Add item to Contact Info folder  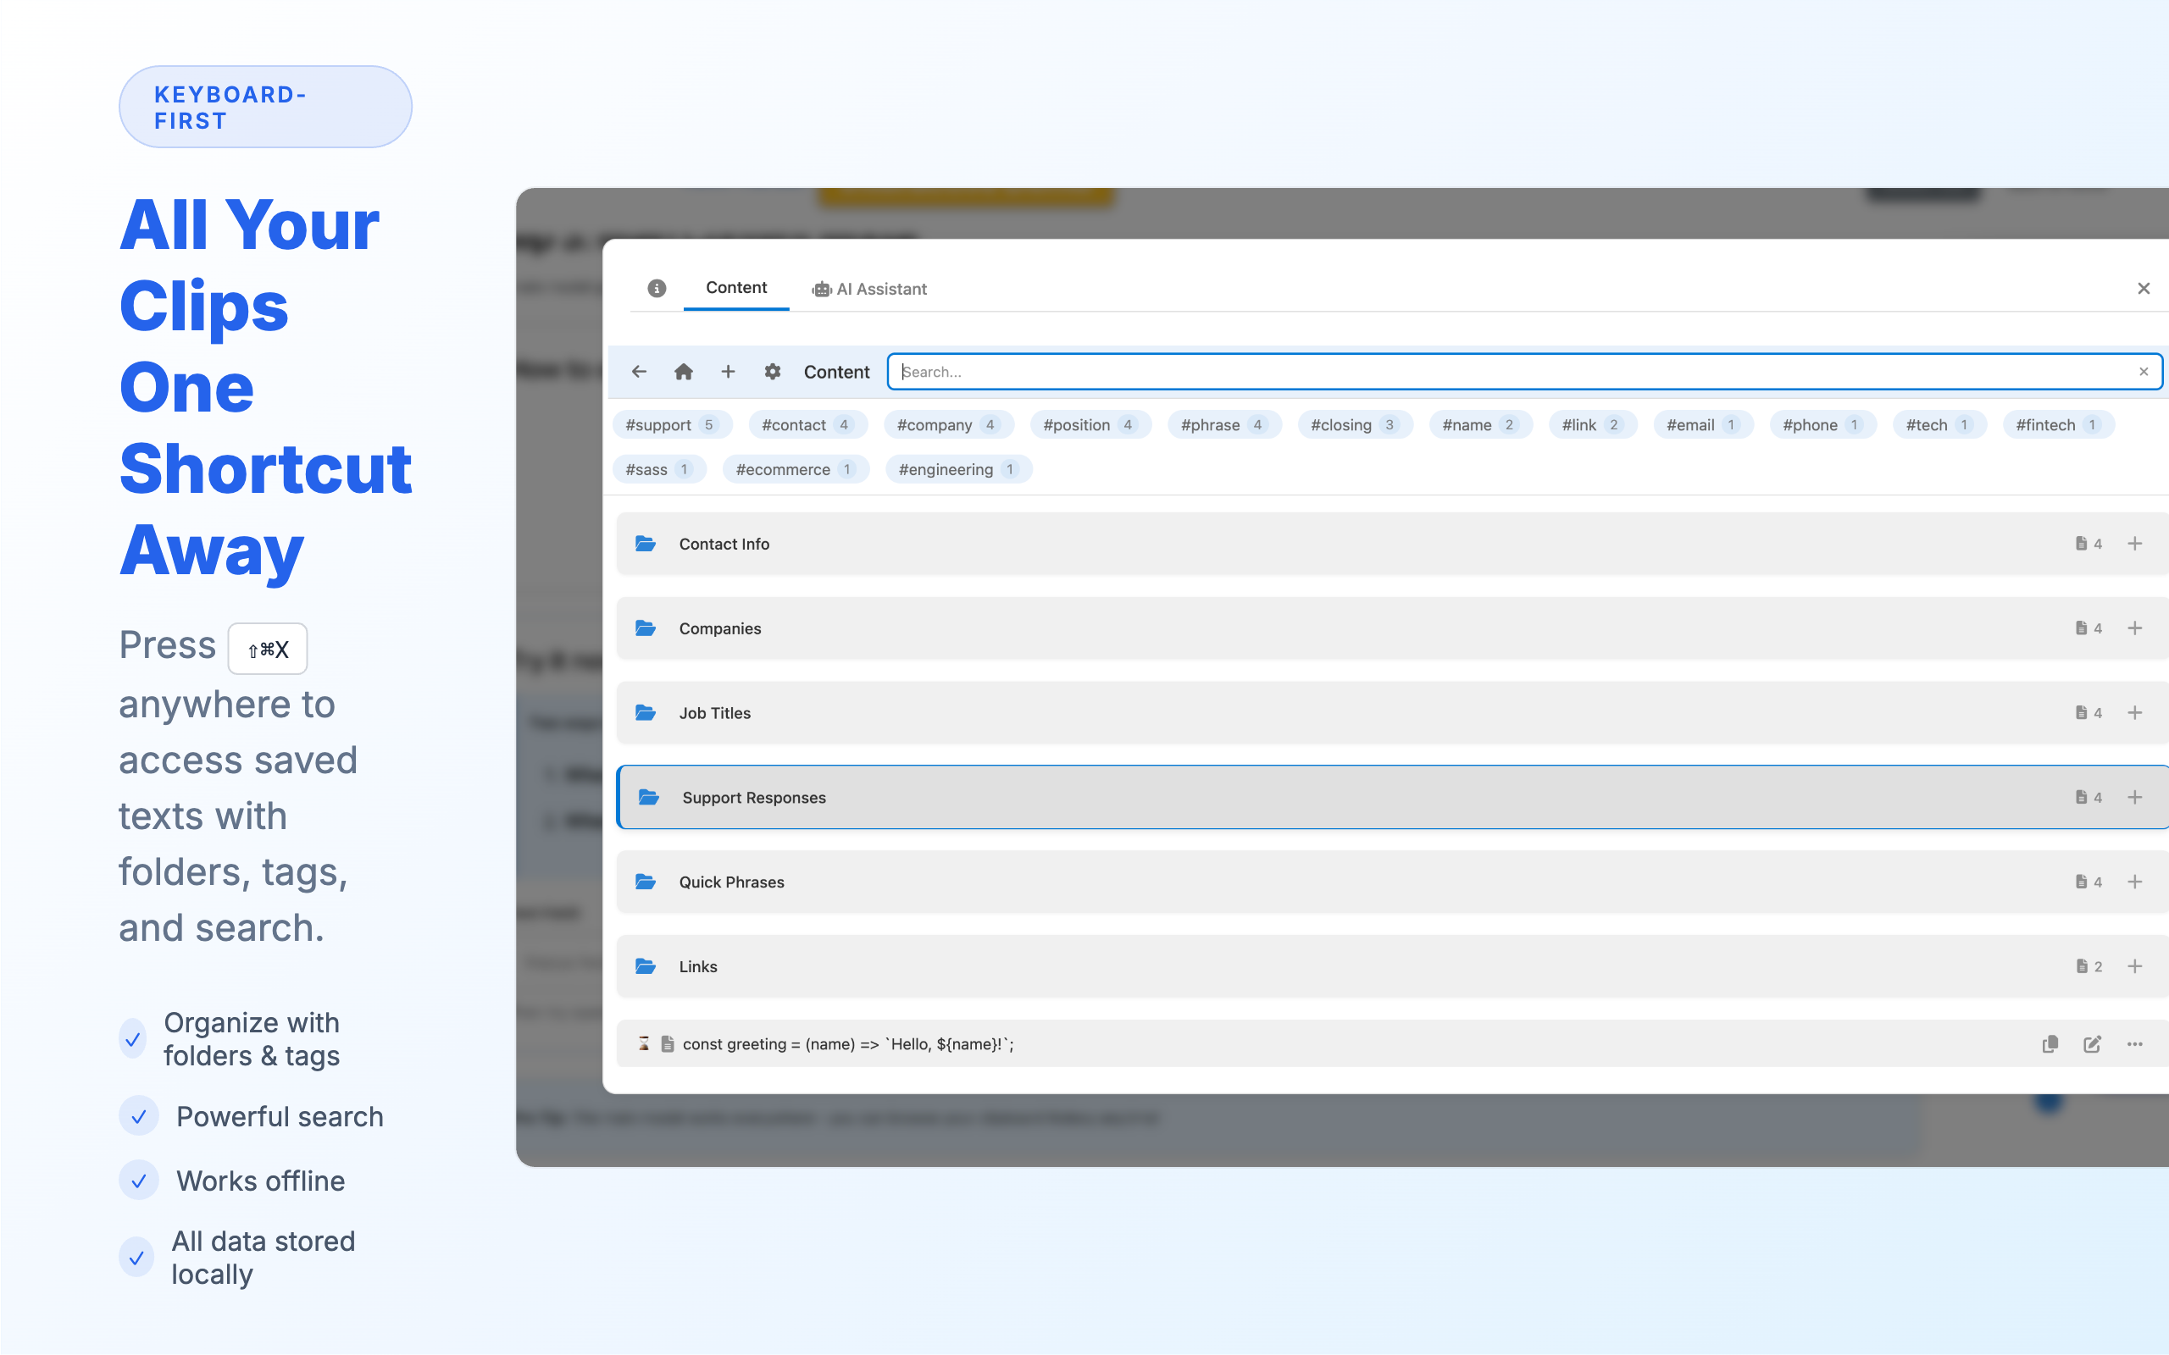[x=2135, y=544]
